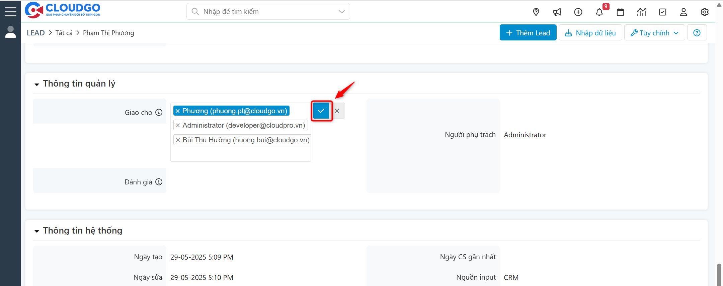
Task: Collapse the Thông tin quản lý section
Action: coord(37,84)
